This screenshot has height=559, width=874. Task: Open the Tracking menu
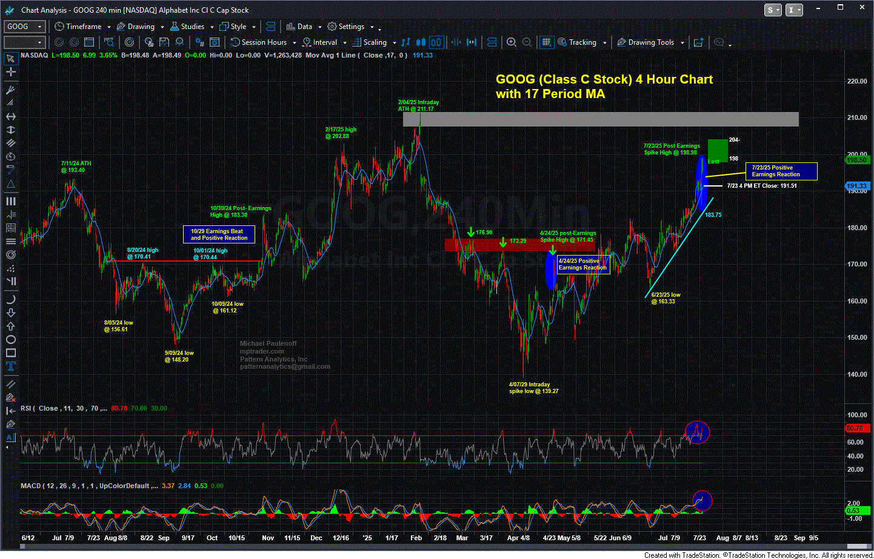tap(577, 42)
